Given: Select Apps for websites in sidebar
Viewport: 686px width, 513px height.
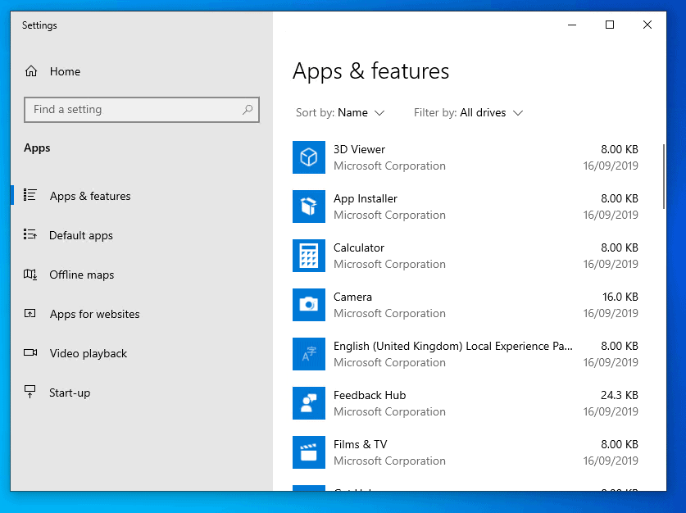Looking at the screenshot, I should pos(94,315).
